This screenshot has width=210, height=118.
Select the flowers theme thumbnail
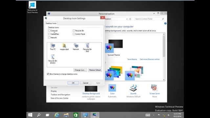134,73
